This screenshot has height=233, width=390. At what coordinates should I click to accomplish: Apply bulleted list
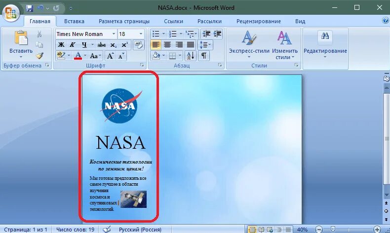156,34
